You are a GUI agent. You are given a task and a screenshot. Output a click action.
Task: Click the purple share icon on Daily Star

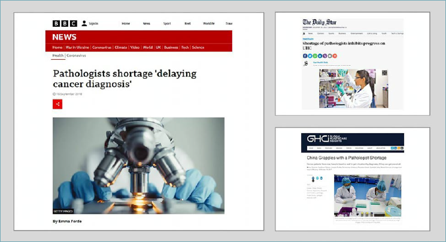coord(325,56)
